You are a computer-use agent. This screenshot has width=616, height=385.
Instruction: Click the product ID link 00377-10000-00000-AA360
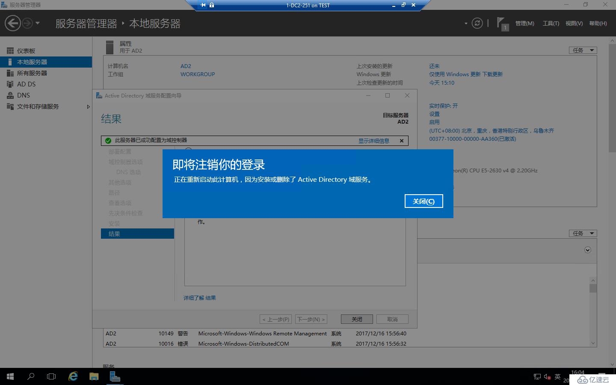[x=473, y=139]
